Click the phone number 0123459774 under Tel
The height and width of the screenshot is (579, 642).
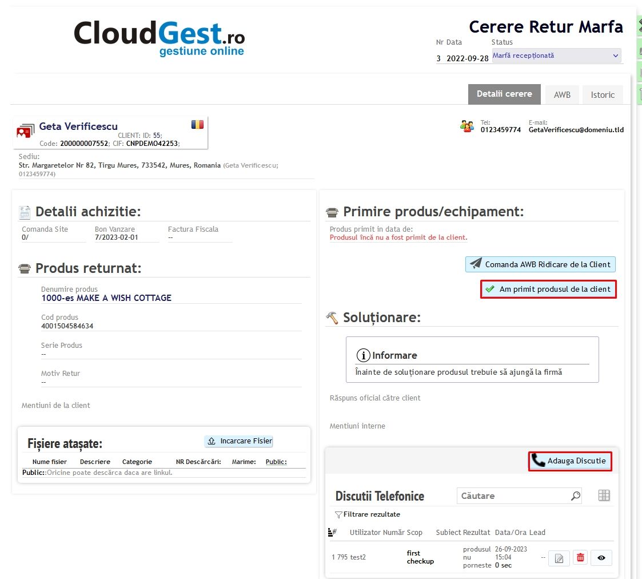click(500, 130)
